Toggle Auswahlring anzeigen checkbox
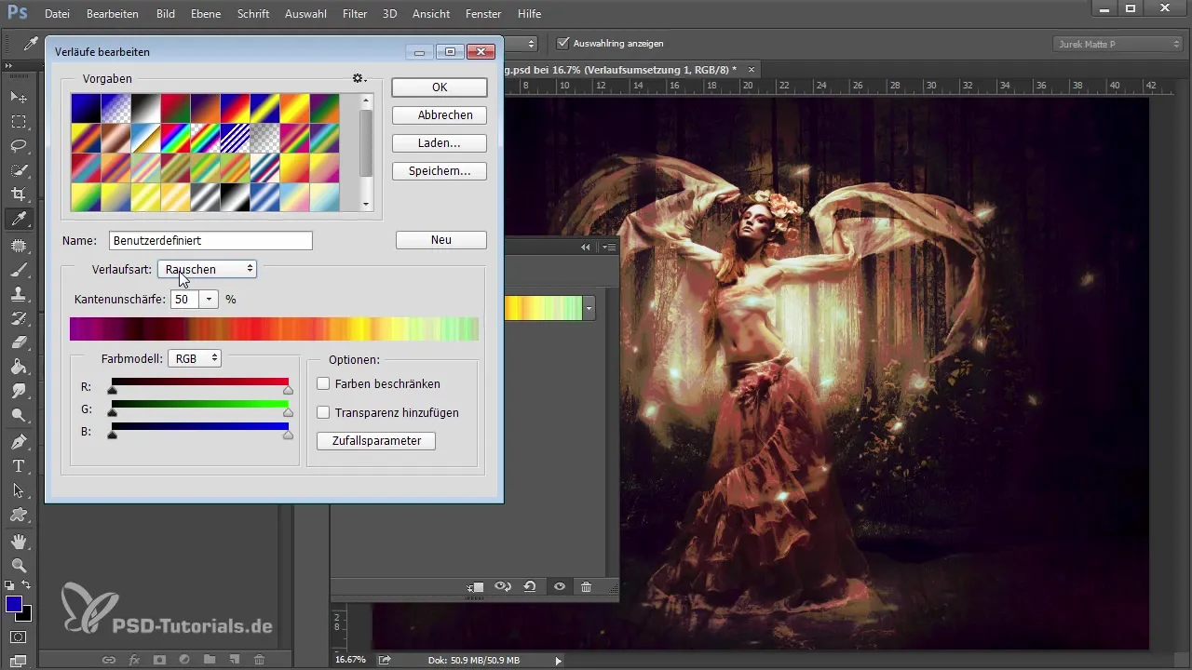This screenshot has height=670, width=1192. coord(563,43)
